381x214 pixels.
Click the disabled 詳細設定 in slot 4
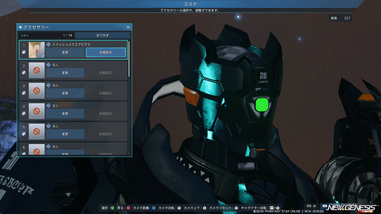tap(106, 113)
